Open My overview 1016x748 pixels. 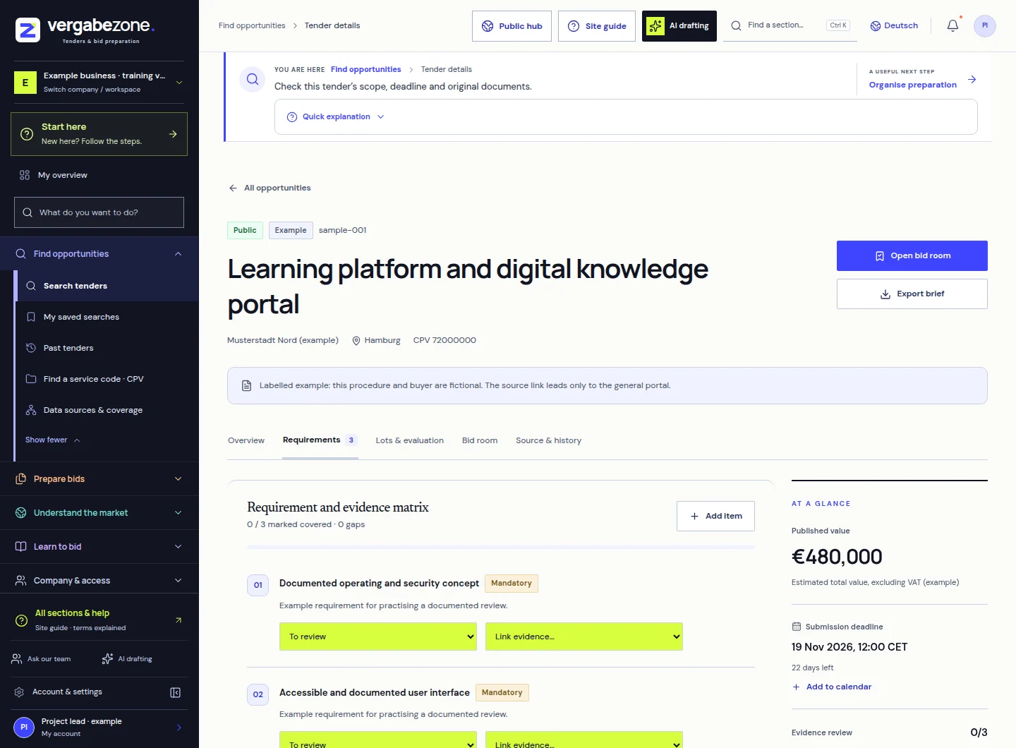tap(99, 175)
